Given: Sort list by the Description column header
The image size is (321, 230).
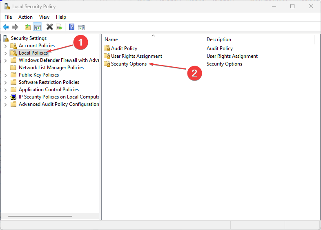Looking at the screenshot, I should (259, 39).
